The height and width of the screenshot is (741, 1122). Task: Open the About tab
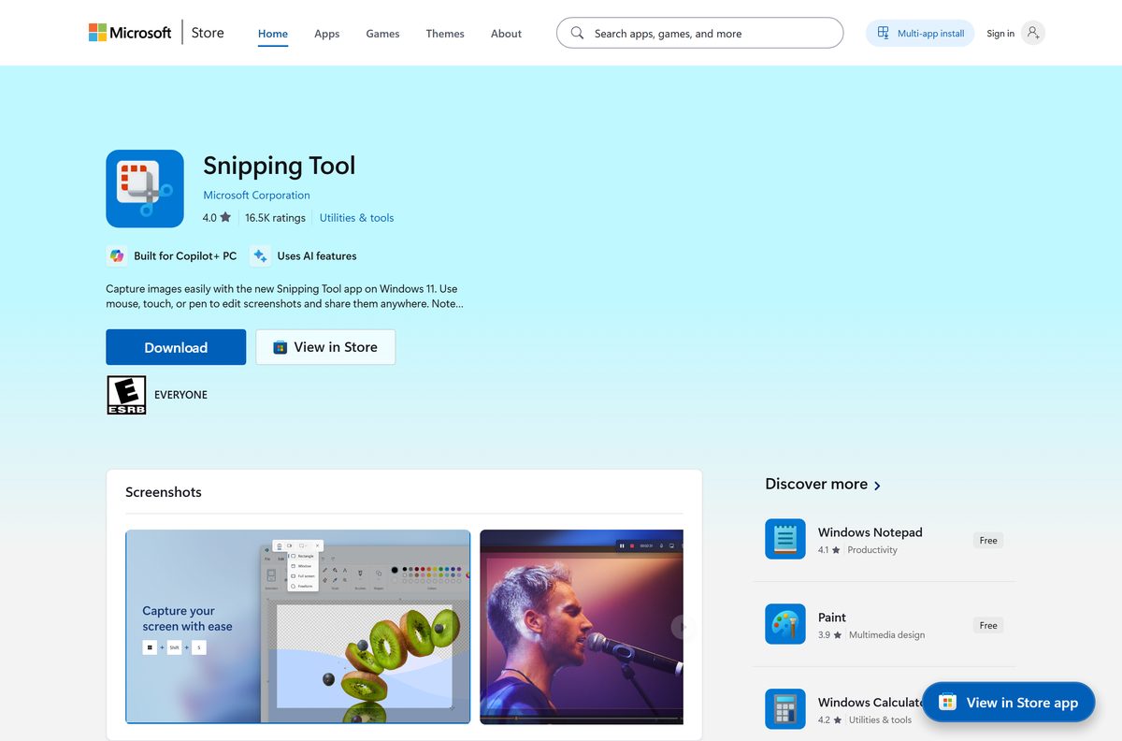tap(506, 34)
